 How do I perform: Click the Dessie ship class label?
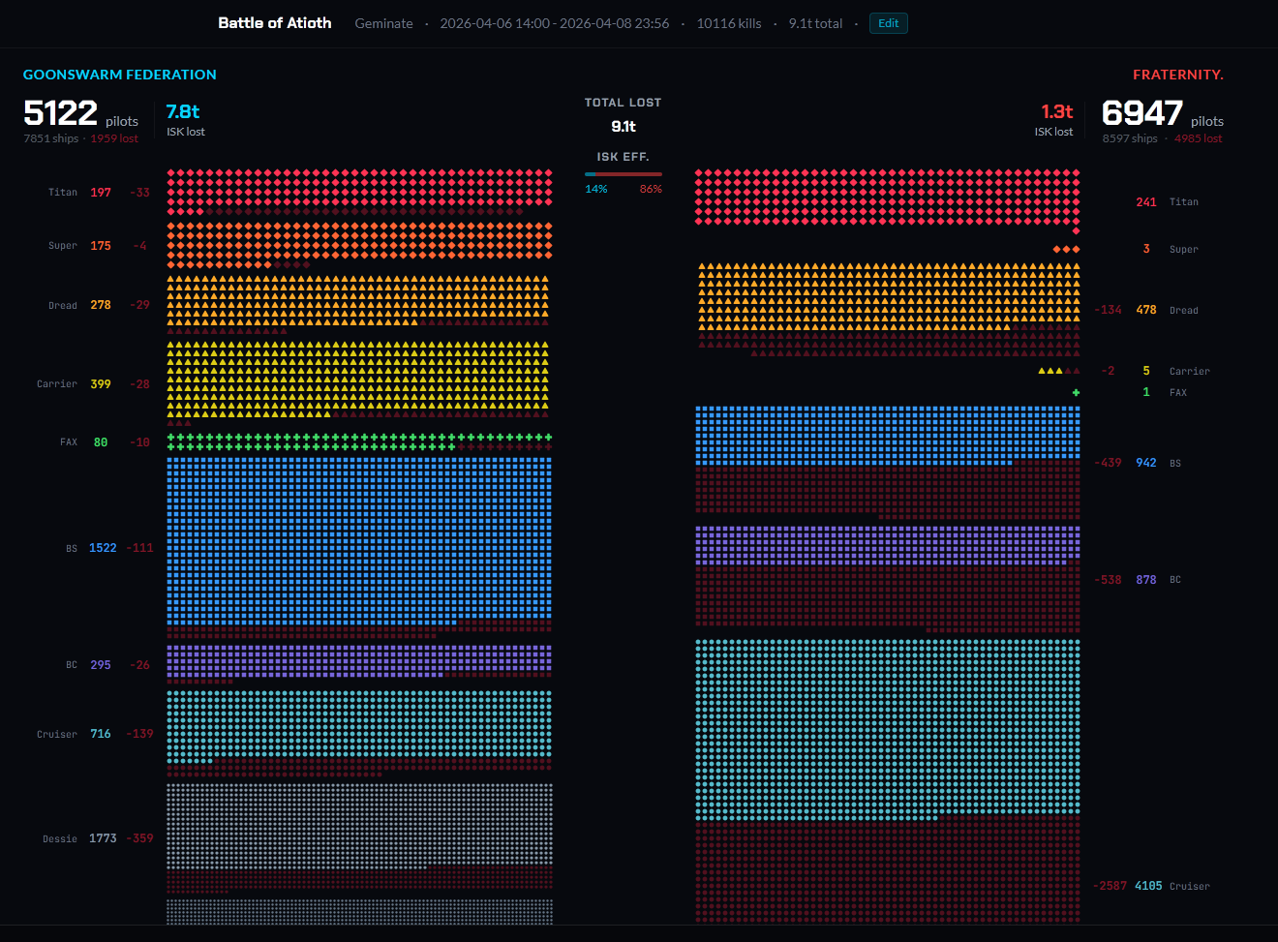[60, 839]
